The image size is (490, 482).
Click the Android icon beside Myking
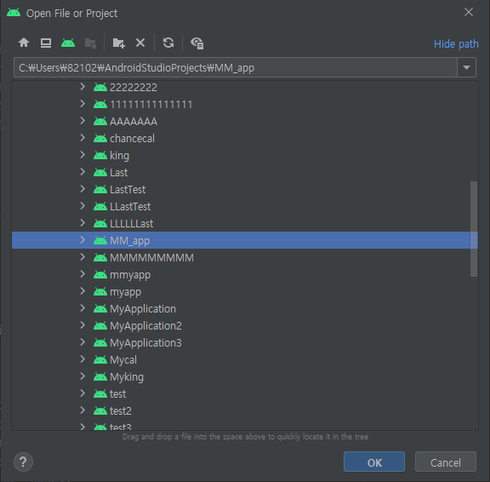(x=100, y=376)
